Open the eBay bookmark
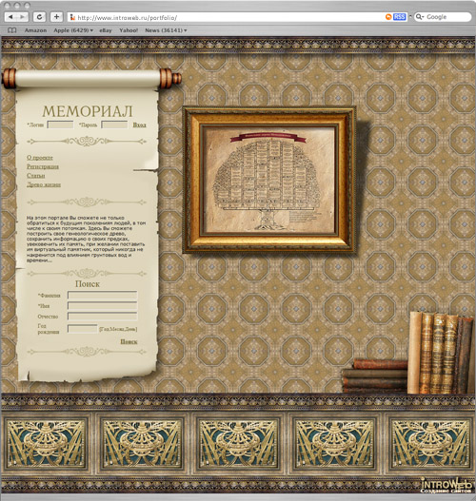This screenshot has width=476, height=501. (106, 30)
